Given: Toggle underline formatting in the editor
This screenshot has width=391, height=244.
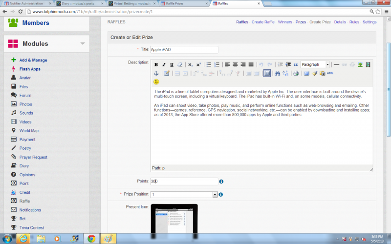Looking at the screenshot, I should coord(172,64).
